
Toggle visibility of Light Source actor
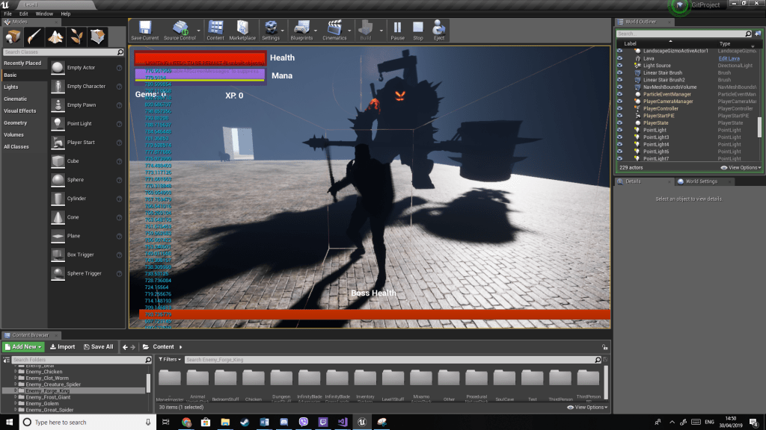[x=619, y=66]
